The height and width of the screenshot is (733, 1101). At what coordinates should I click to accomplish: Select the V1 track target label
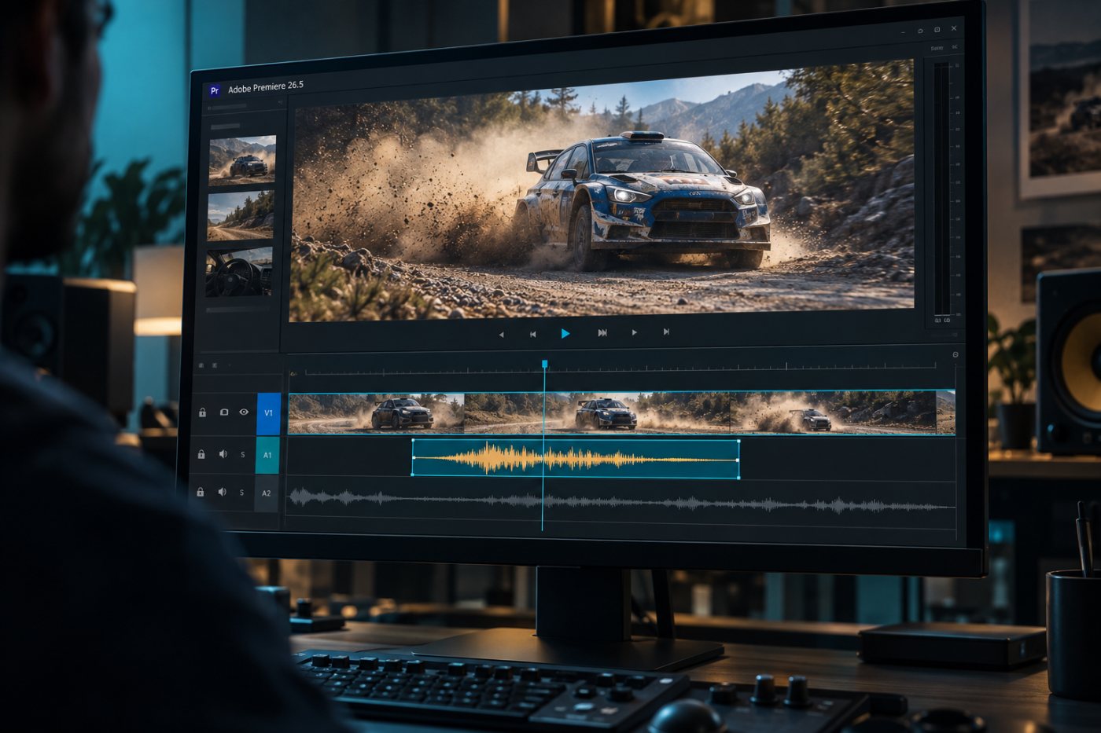268,413
